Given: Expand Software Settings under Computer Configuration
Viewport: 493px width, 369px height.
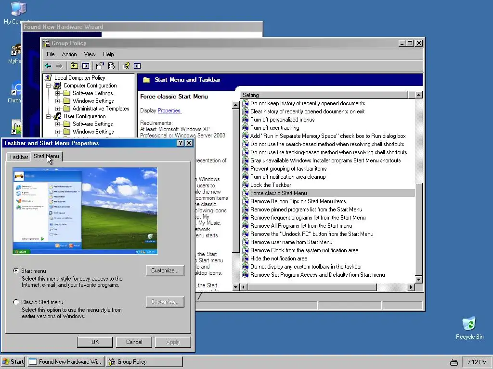Looking at the screenshot, I should [58, 93].
